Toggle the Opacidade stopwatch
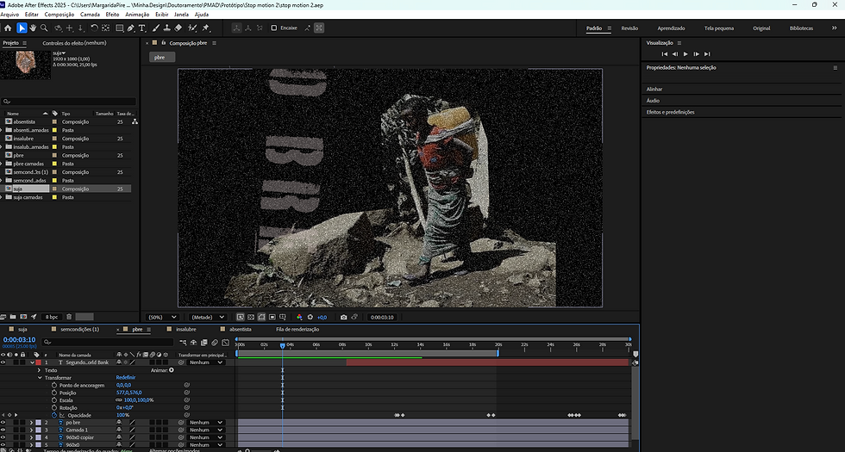 53,415
